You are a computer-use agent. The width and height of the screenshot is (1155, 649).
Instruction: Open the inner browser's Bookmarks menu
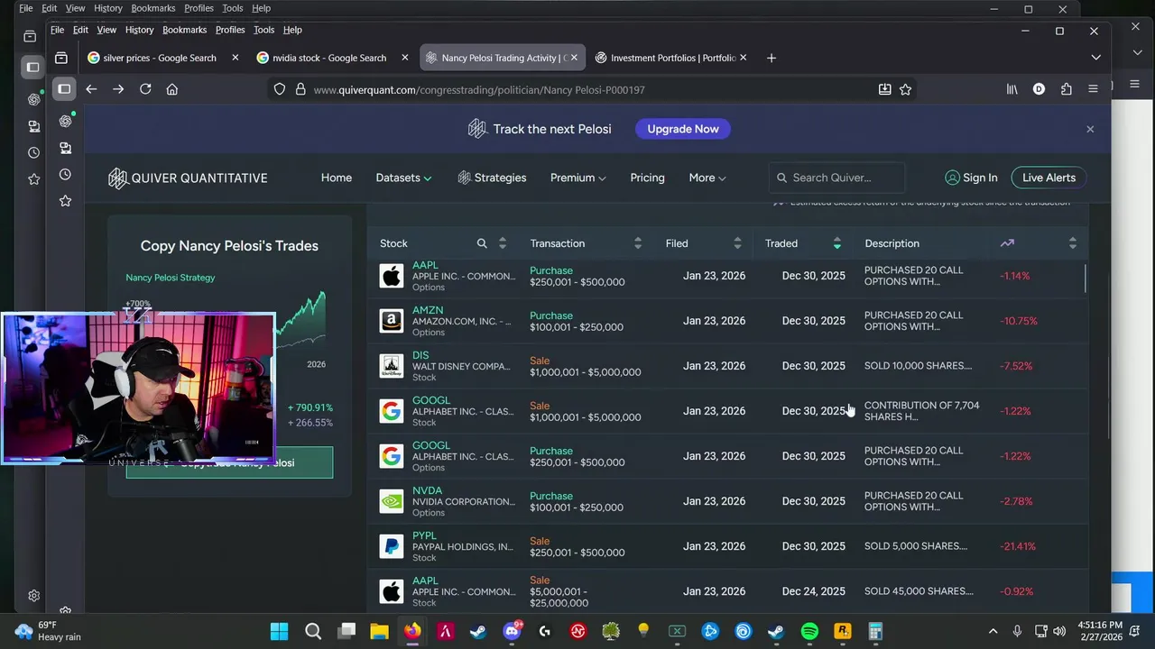point(185,30)
